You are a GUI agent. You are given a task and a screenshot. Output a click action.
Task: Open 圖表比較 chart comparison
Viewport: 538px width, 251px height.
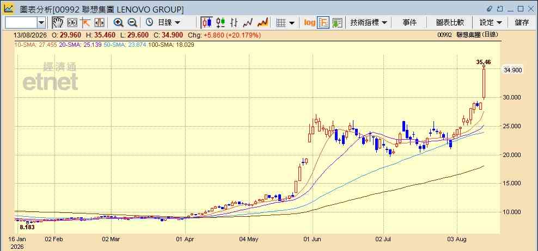point(450,23)
